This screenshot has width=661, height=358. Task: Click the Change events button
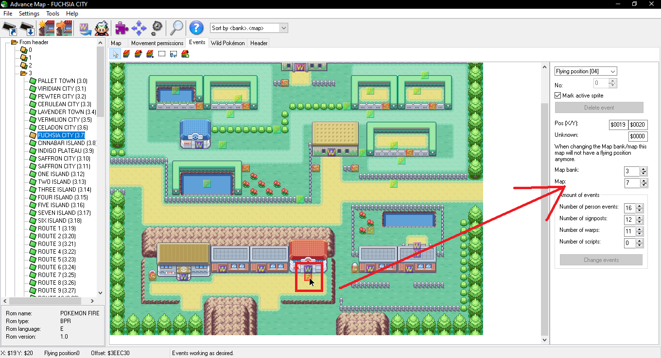pyautogui.click(x=601, y=260)
